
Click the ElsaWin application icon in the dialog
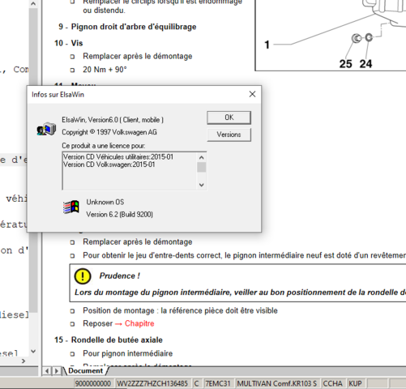click(46, 129)
